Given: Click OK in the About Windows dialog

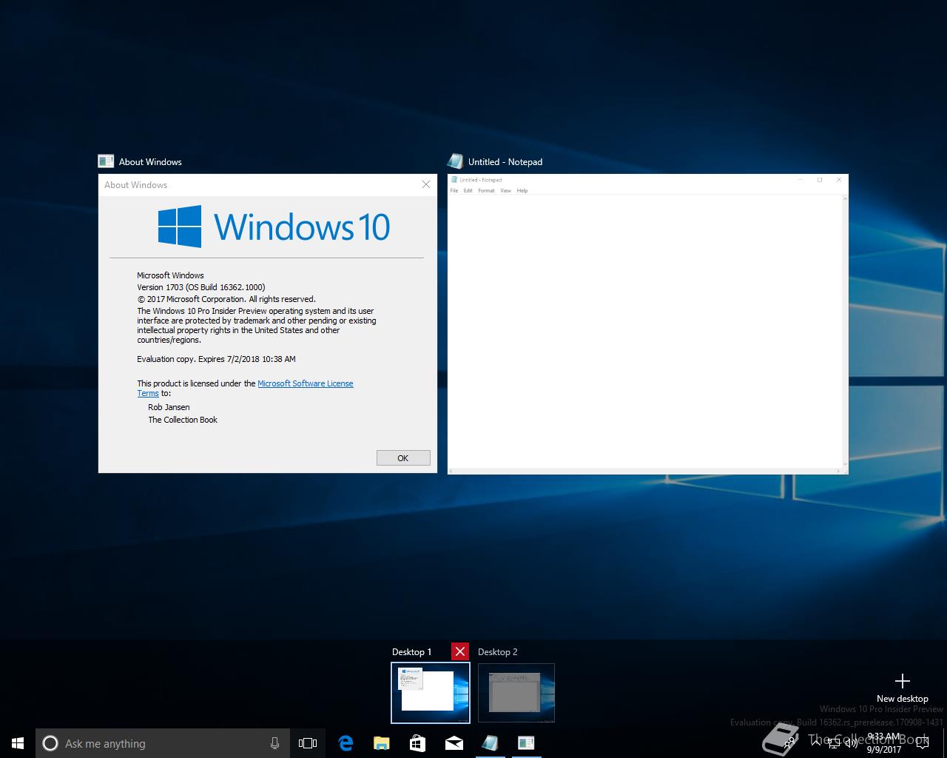Looking at the screenshot, I should (403, 458).
